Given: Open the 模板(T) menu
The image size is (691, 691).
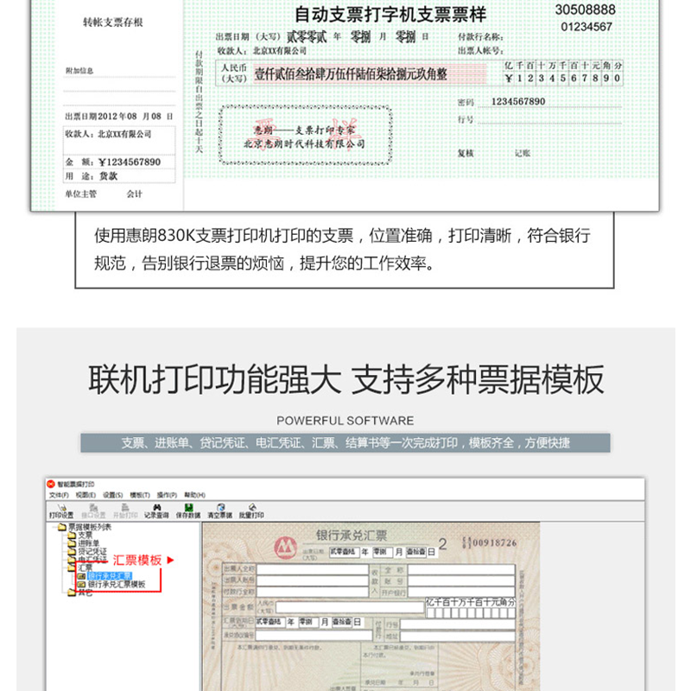Looking at the screenshot, I should pyautogui.click(x=140, y=495).
